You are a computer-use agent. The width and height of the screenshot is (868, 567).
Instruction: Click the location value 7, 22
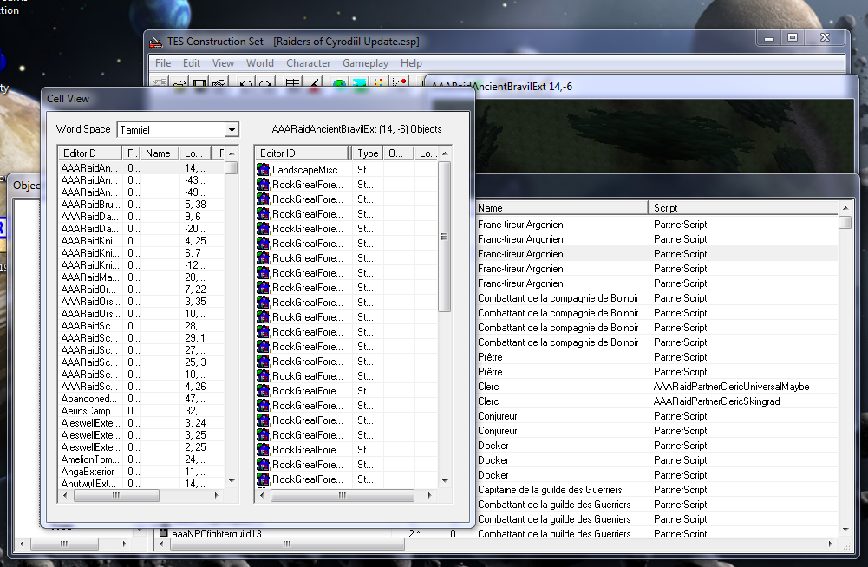coord(195,290)
